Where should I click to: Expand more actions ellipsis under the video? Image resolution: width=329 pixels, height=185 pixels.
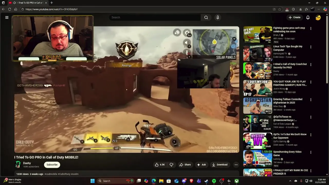pos(236,165)
